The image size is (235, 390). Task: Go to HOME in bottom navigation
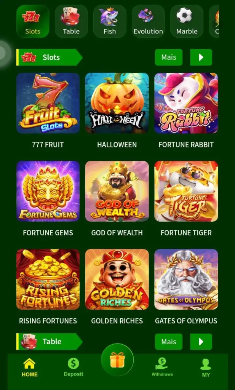[30, 368]
